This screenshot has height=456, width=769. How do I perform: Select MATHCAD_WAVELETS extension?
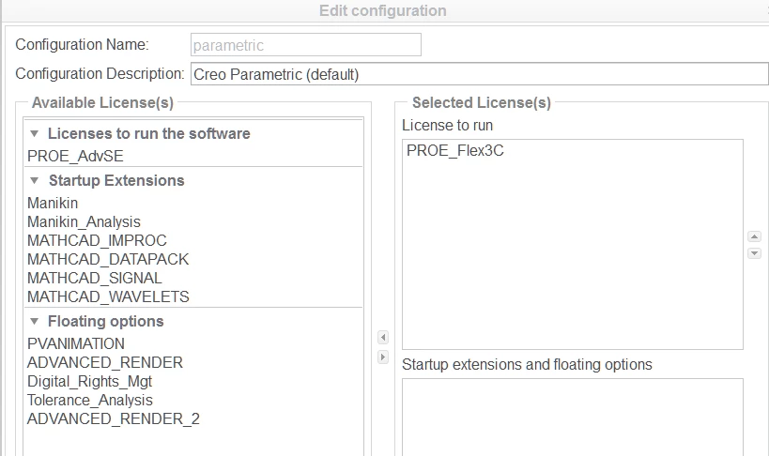[108, 296]
